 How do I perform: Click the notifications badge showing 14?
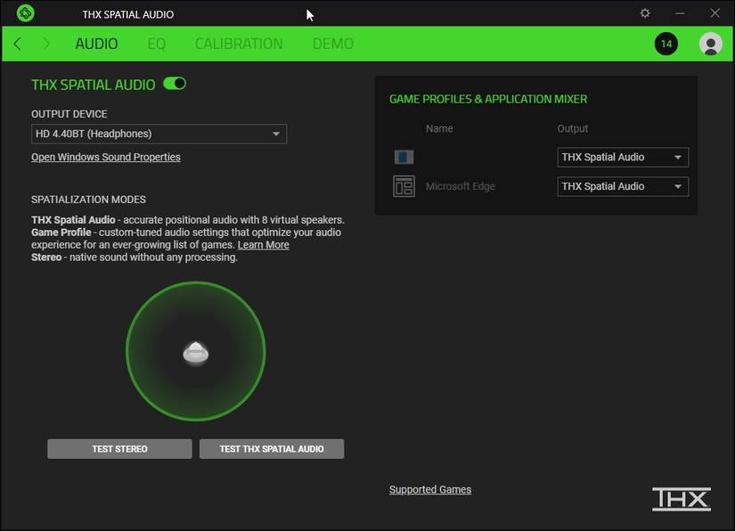tap(666, 43)
